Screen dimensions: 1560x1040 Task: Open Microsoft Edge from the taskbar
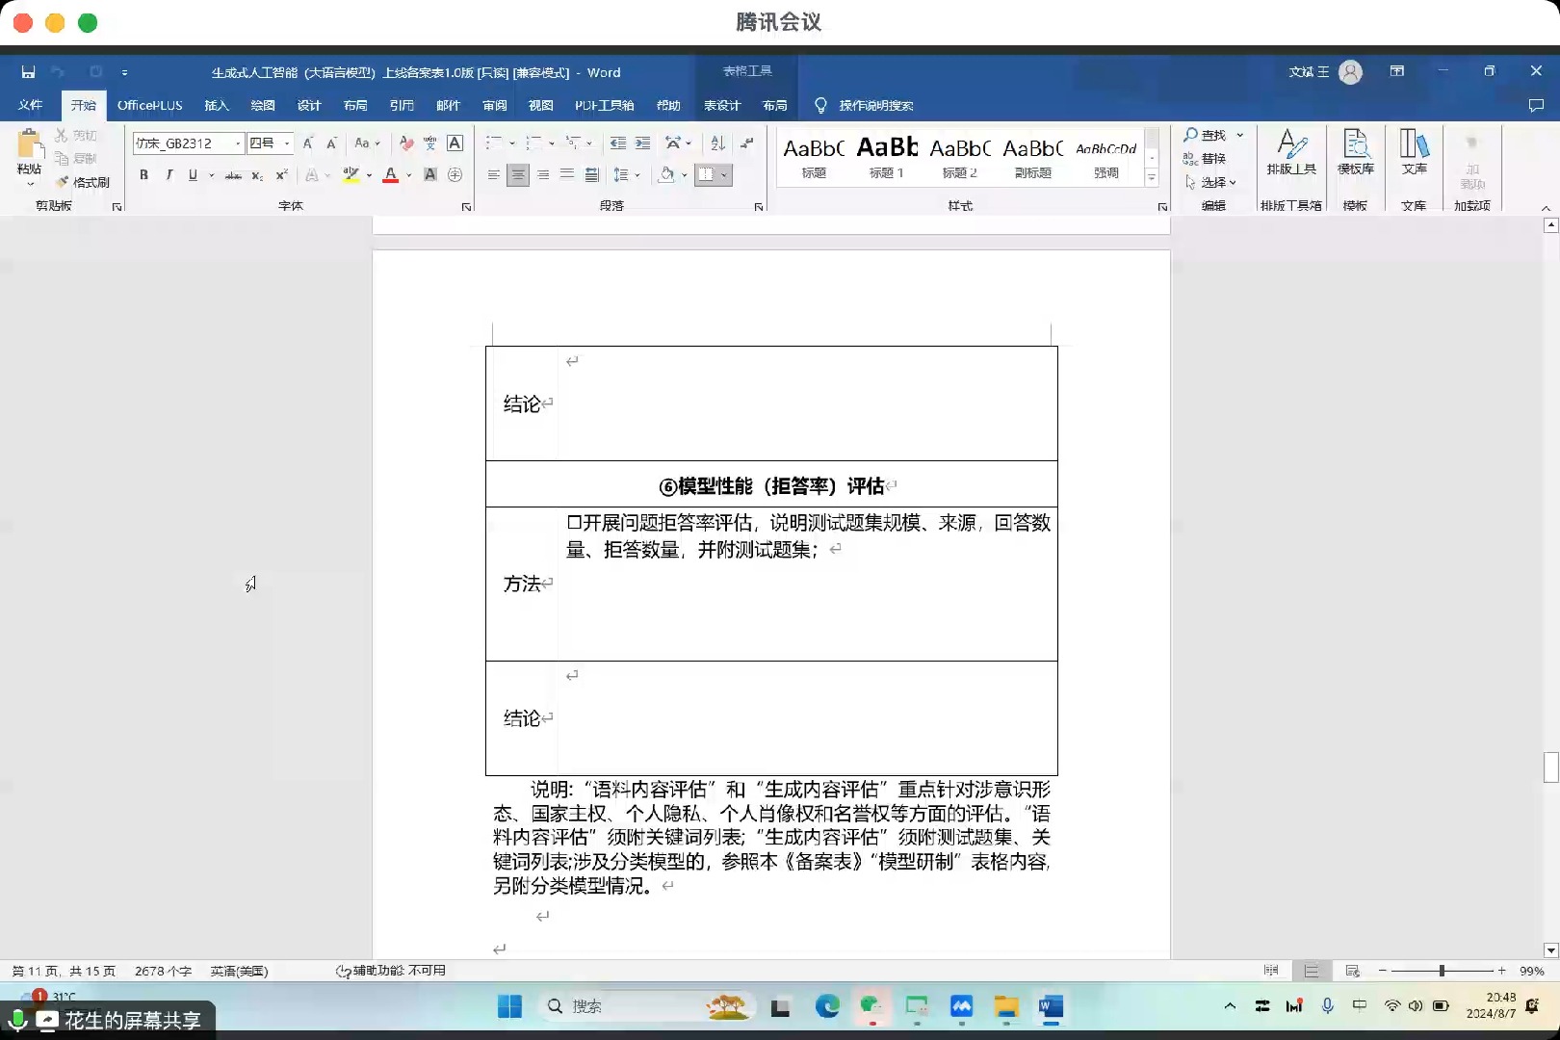(827, 1006)
